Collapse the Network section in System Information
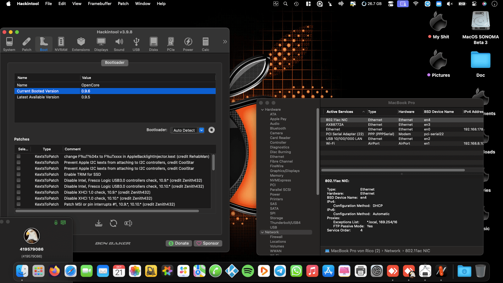 tap(262, 232)
